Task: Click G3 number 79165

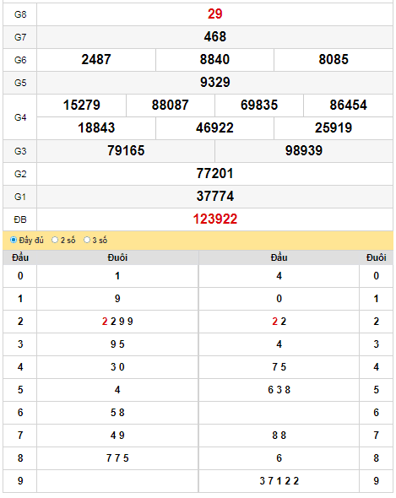Action: tap(126, 150)
